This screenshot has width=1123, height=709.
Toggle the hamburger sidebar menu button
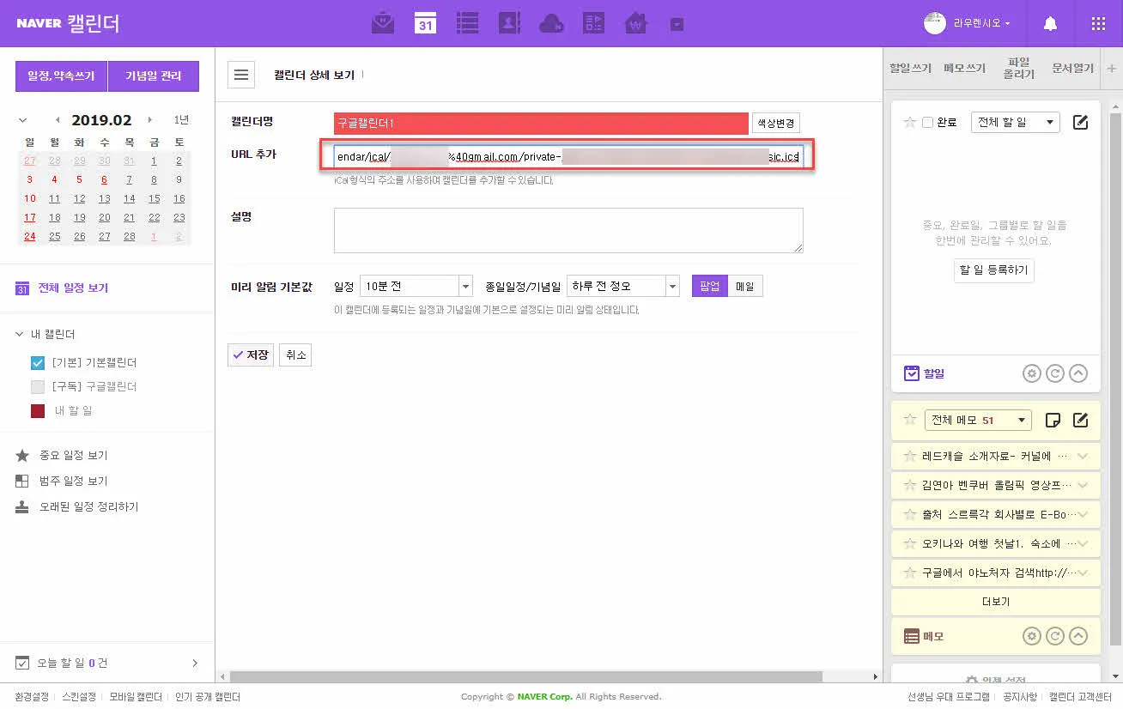point(241,75)
